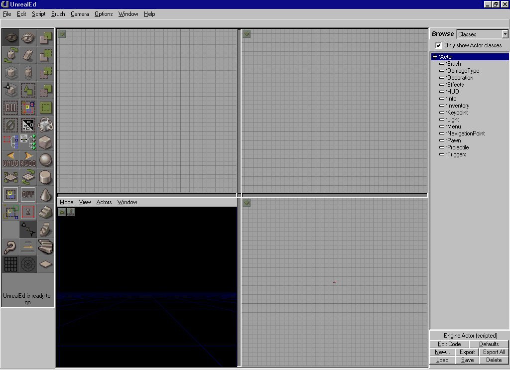The height and width of the screenshot is (370, 510).
Task: Open the Script menu
Action: pyautogui.click(x=39, y=14)
